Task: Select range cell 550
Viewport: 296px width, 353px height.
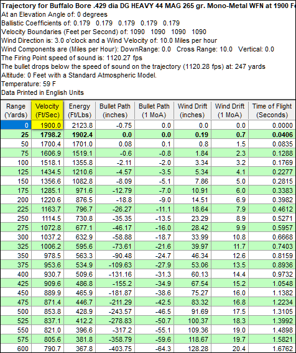Action: click(16, 330)
